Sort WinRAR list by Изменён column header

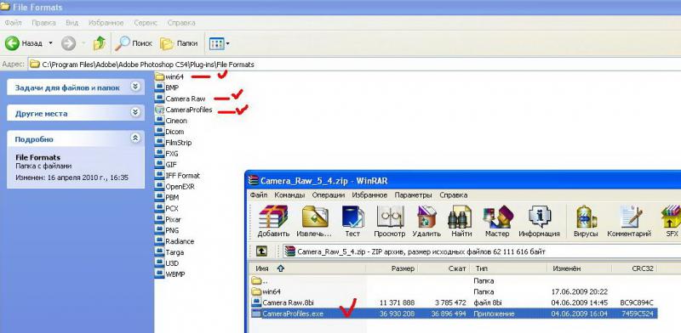click(580, 268)
